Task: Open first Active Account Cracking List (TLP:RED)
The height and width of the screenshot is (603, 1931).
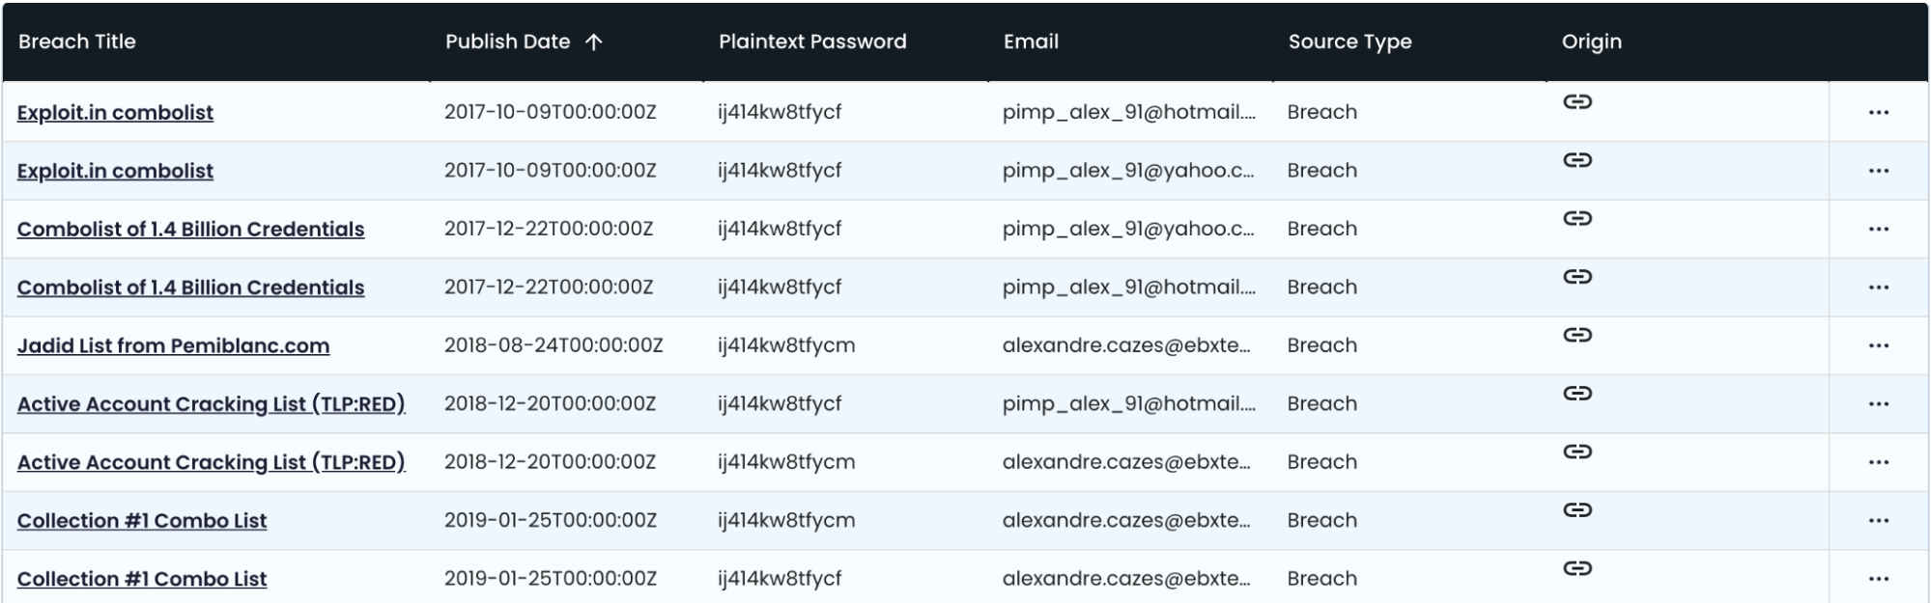Action: (211, 404)
